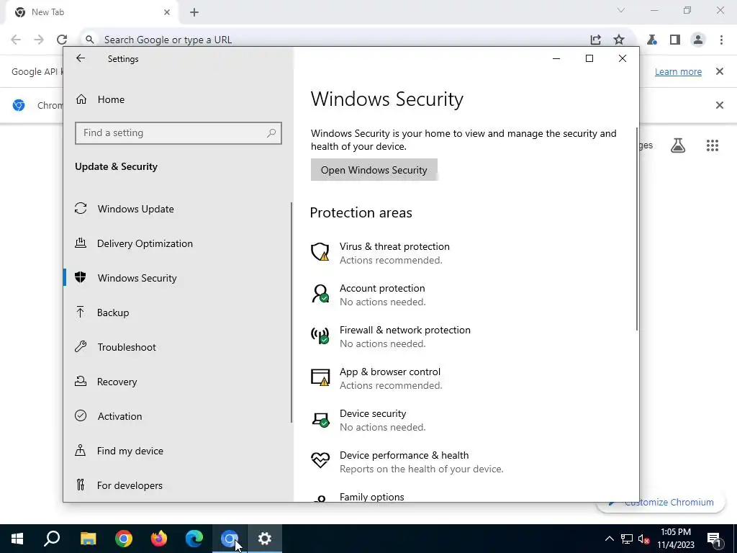Close the New Tab tab

[167, 12]
